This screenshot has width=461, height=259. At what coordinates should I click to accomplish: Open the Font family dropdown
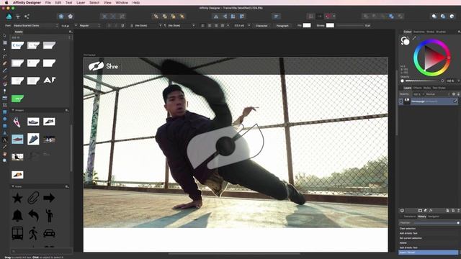pos(35,26)
